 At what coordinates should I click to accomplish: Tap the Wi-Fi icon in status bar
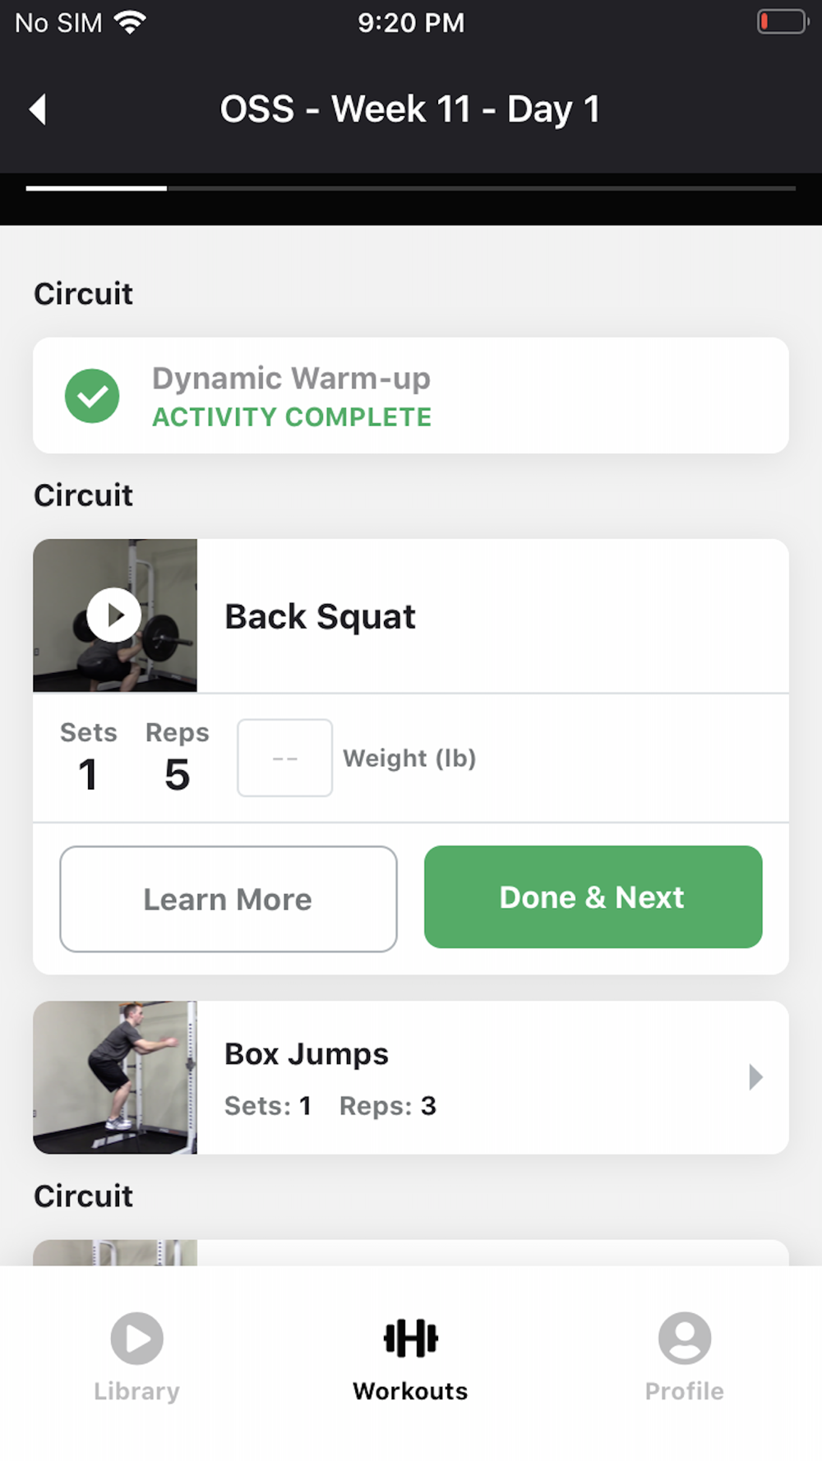(x=130, y=22)
